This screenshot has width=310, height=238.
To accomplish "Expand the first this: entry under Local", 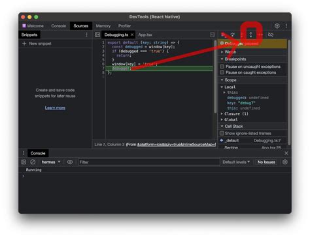I will (224, 93).
